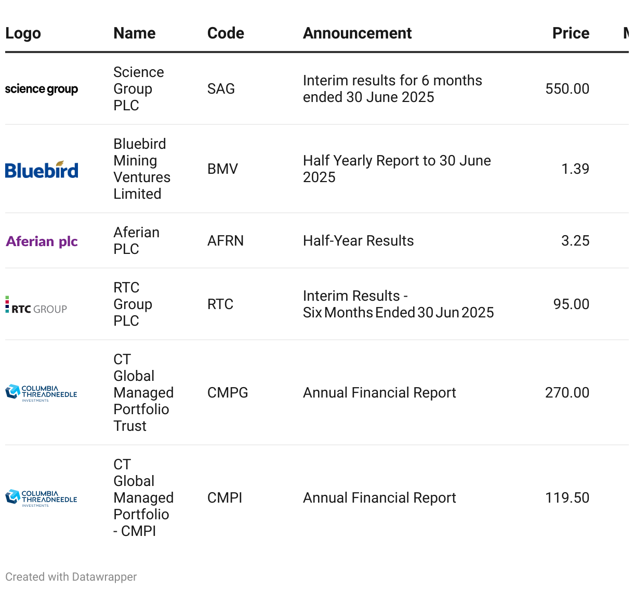Open the Created with Datawrapper link

click(x=71, y=577)
